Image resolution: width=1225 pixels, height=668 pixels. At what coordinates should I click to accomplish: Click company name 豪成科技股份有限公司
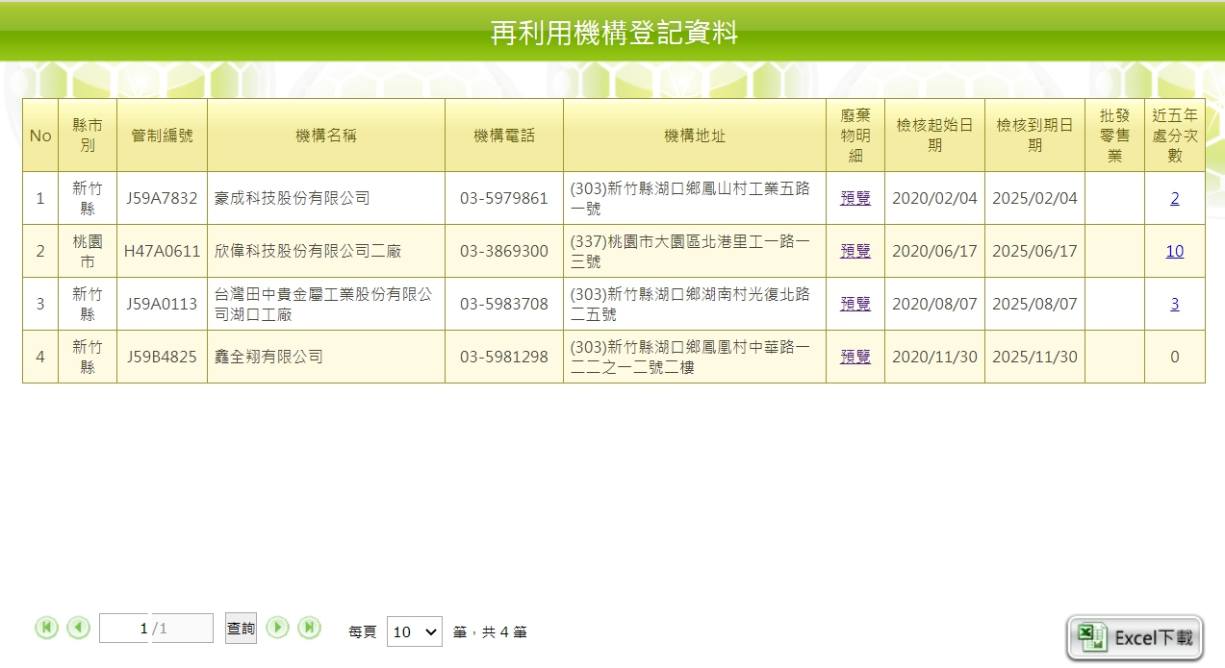coord(292,198)
